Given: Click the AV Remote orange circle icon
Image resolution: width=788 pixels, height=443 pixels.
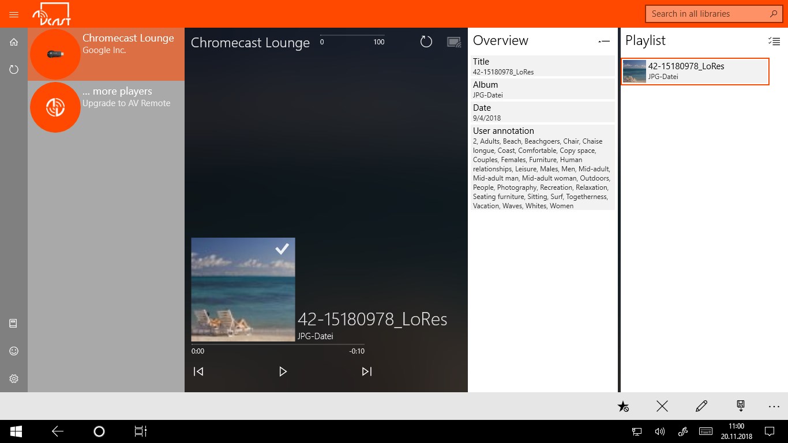Looking at the screenshot, I should coord(55,107).
